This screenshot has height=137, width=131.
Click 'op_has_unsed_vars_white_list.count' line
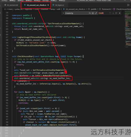46,62
